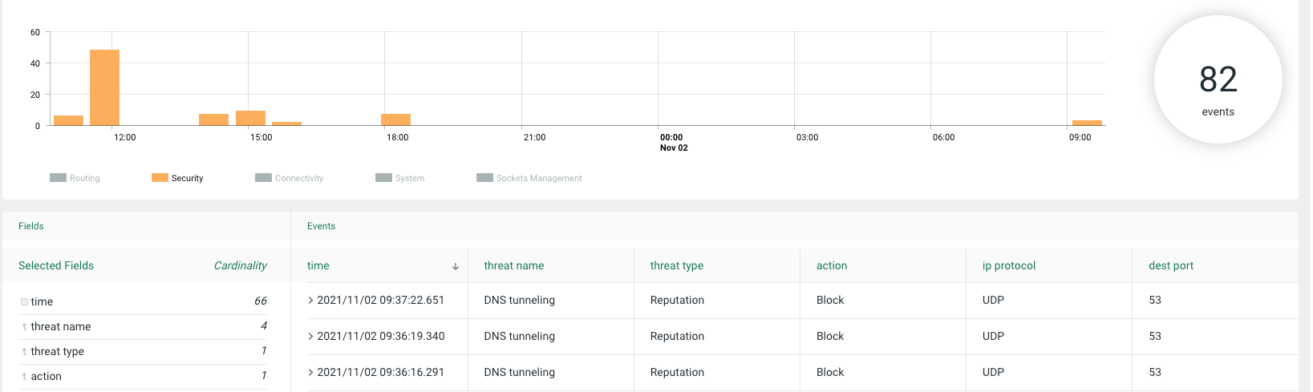
Task: Toggle the Connectivity legend series
Action: click(289, 178)
